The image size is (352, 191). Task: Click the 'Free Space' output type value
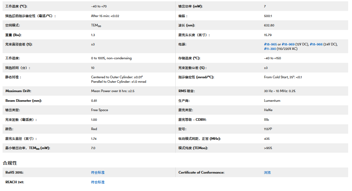100,110
